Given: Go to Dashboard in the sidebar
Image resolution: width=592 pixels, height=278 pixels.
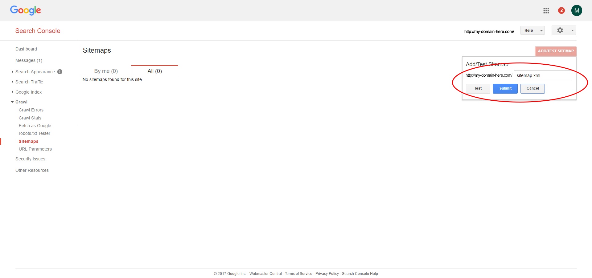Looking at the screenshot, I should click(26, 49).
